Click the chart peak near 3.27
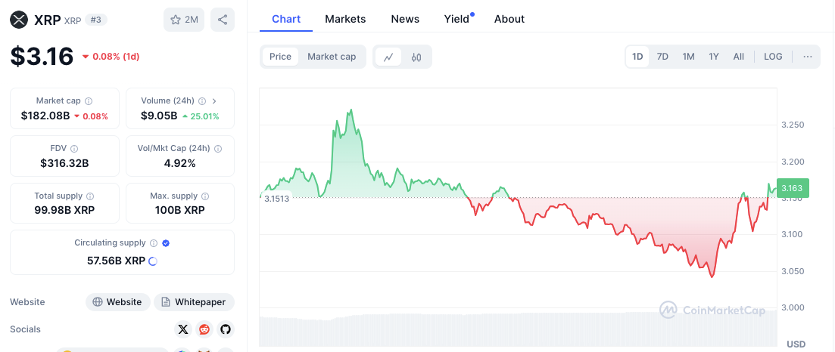This screenshot has height=352, width=835. coord(351,110)
